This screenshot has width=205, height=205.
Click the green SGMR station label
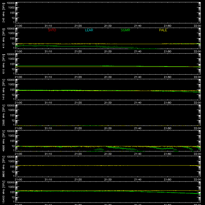click(125, 30)
